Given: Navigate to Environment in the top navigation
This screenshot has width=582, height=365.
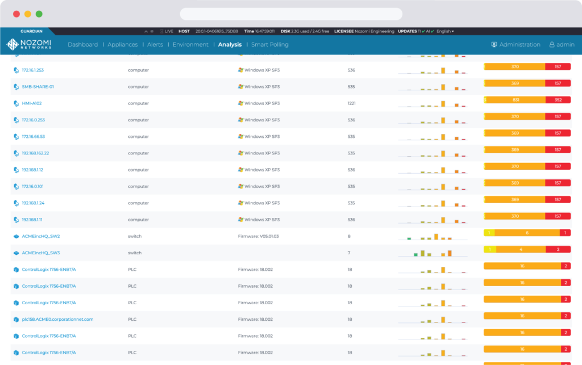Looking at the screenshot, I should 190,45.
